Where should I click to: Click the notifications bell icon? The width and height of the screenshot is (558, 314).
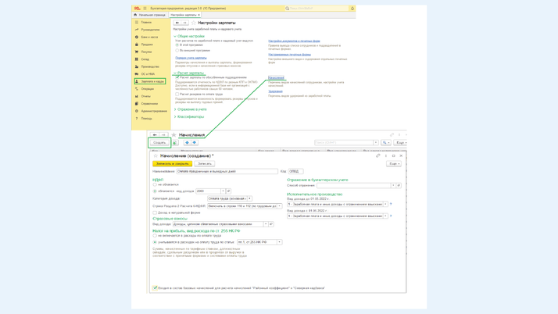pyautogui.click(x=352, y=8)
